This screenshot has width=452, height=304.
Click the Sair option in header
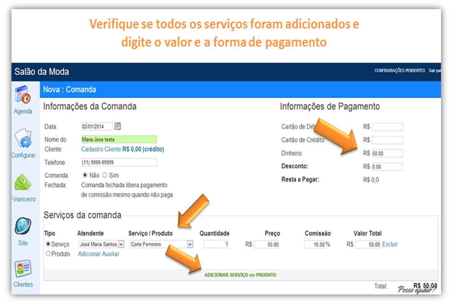434,71
